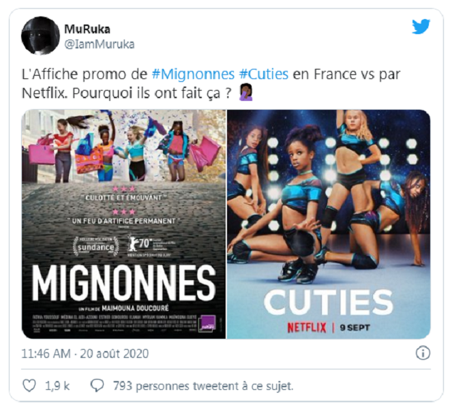
Task: Open the Cuties Netflix poster image
Action: (x=329, y=224)
